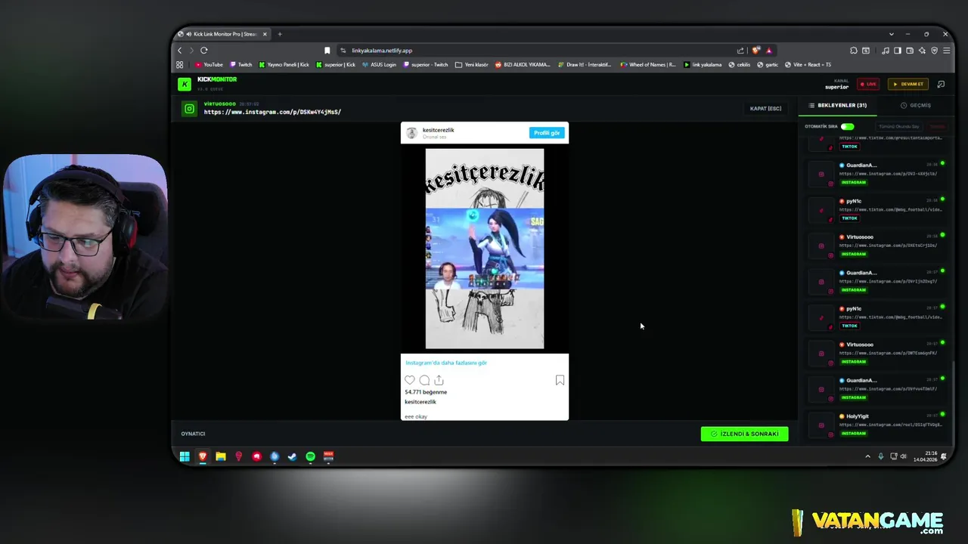Screen dimensions: 968x544
Task: Click the taskbar clock showing 21:16
Action: pyautogui.click(x=926, y=456)
